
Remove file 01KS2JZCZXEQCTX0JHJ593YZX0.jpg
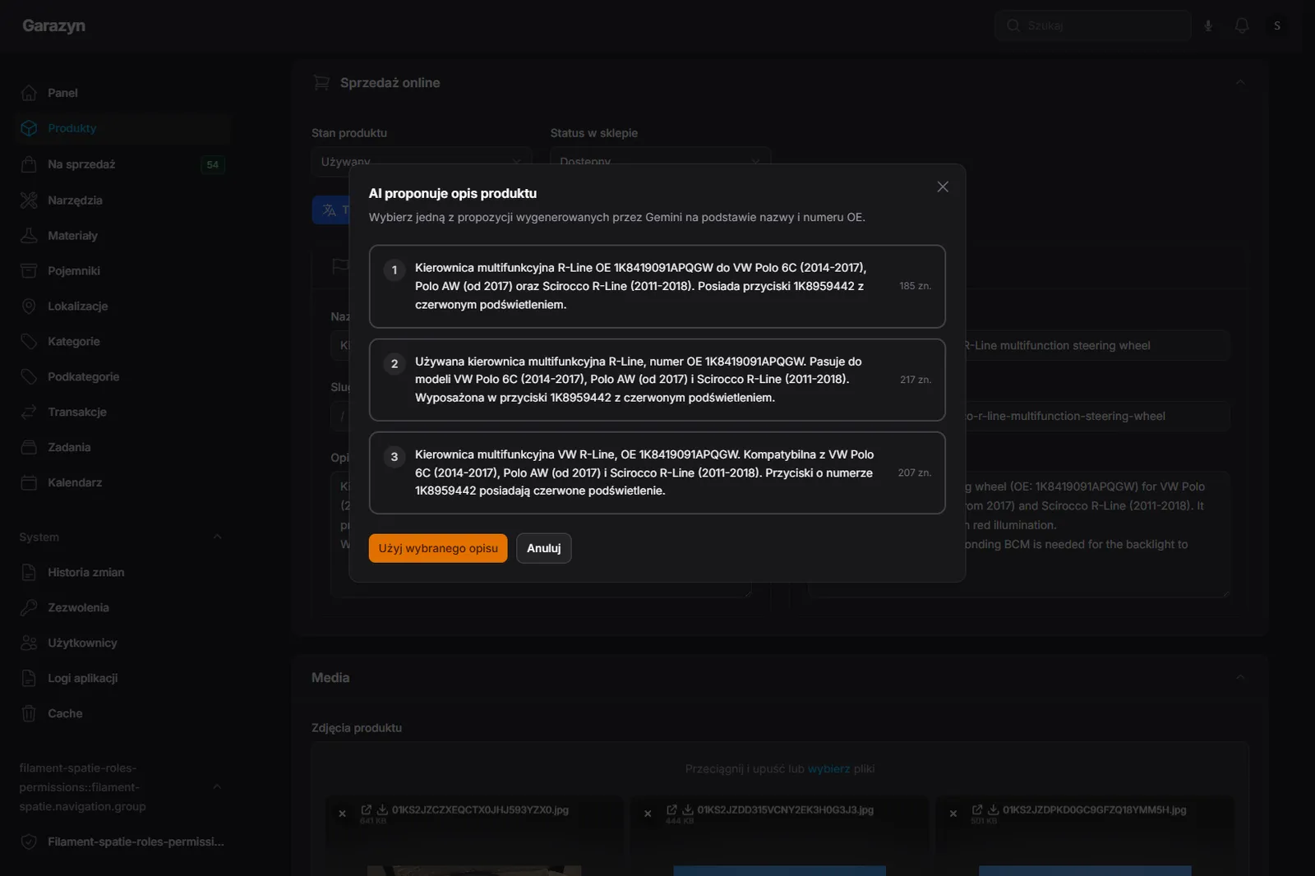(x=342, y=814)
